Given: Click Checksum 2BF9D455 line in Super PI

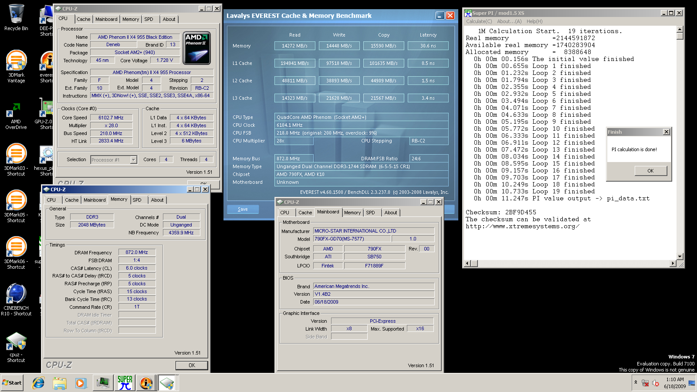Looking at the screenshot, I should point(501,212).
